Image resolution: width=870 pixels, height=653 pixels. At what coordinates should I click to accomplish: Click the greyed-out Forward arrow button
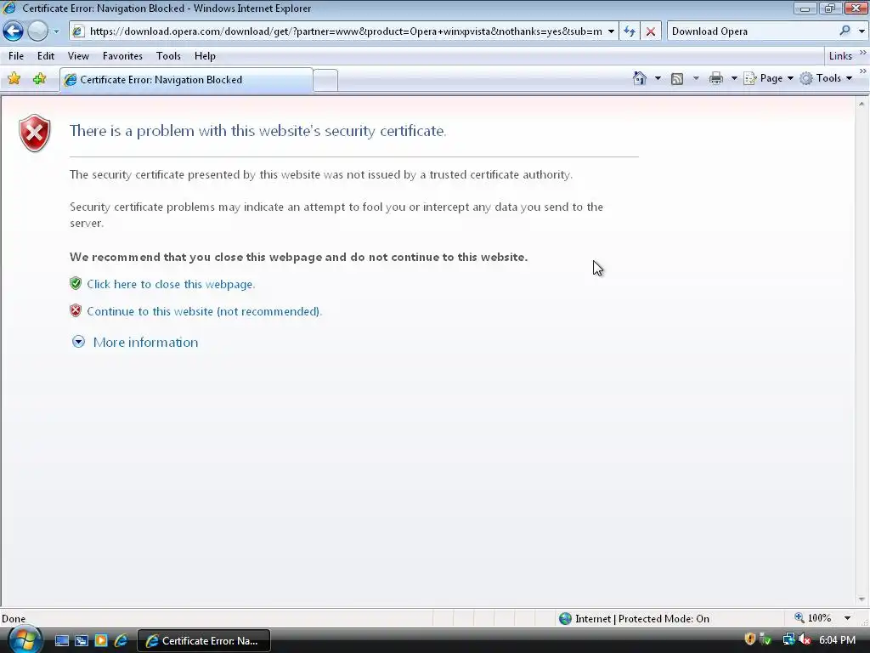point(37,31)
